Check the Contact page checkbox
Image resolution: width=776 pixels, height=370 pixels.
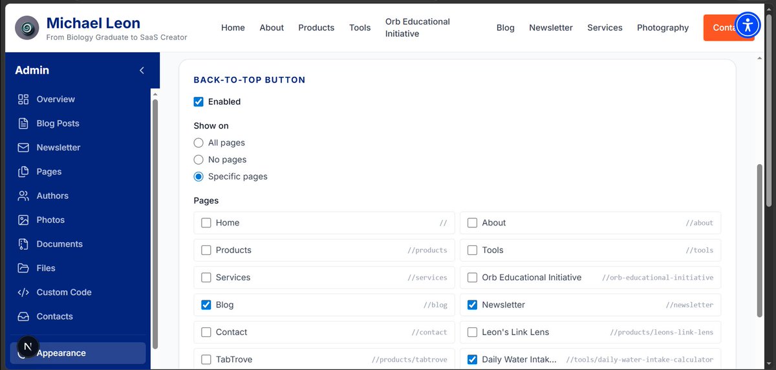pos(206,332)
